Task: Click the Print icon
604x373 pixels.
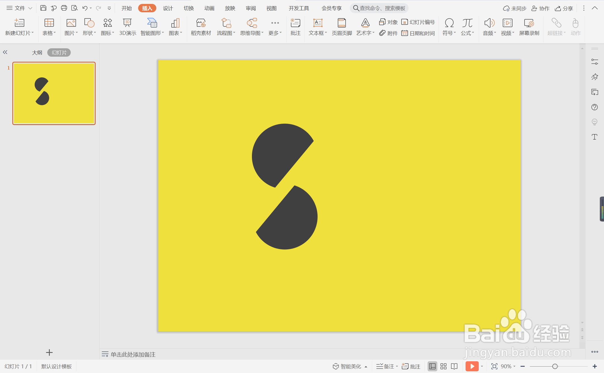Action: tap(64, 8)
